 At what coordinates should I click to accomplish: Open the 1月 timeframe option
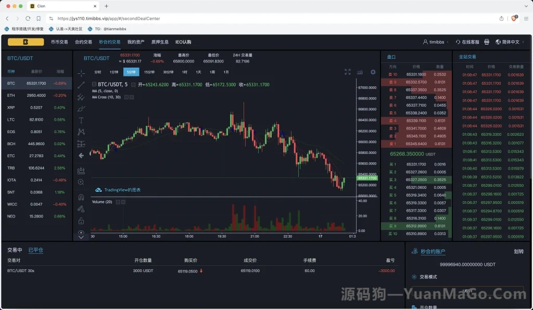(225, 72)
